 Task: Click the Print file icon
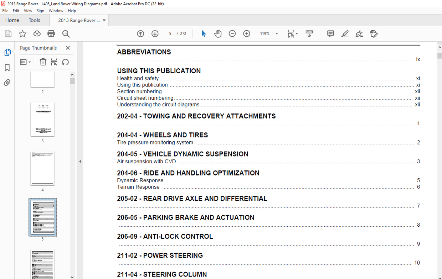point(51,34)
